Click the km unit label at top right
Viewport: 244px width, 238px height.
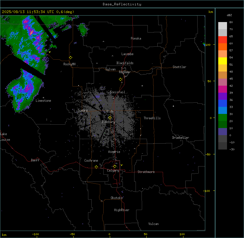[211, 12]
